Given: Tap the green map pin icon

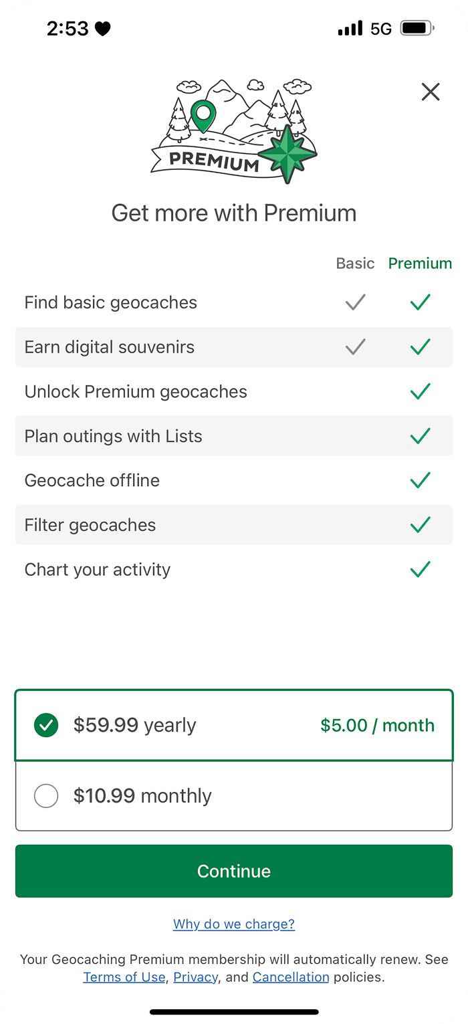Looking at the screenshot, I should click(203, 116).
